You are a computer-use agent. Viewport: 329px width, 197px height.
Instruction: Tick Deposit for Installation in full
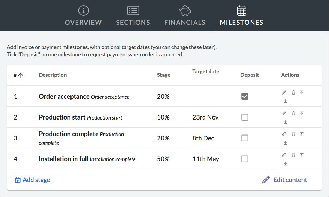tap(245, 159)
